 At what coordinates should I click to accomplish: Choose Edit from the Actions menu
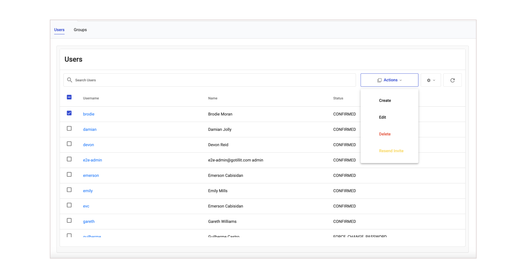click(382, 117)
